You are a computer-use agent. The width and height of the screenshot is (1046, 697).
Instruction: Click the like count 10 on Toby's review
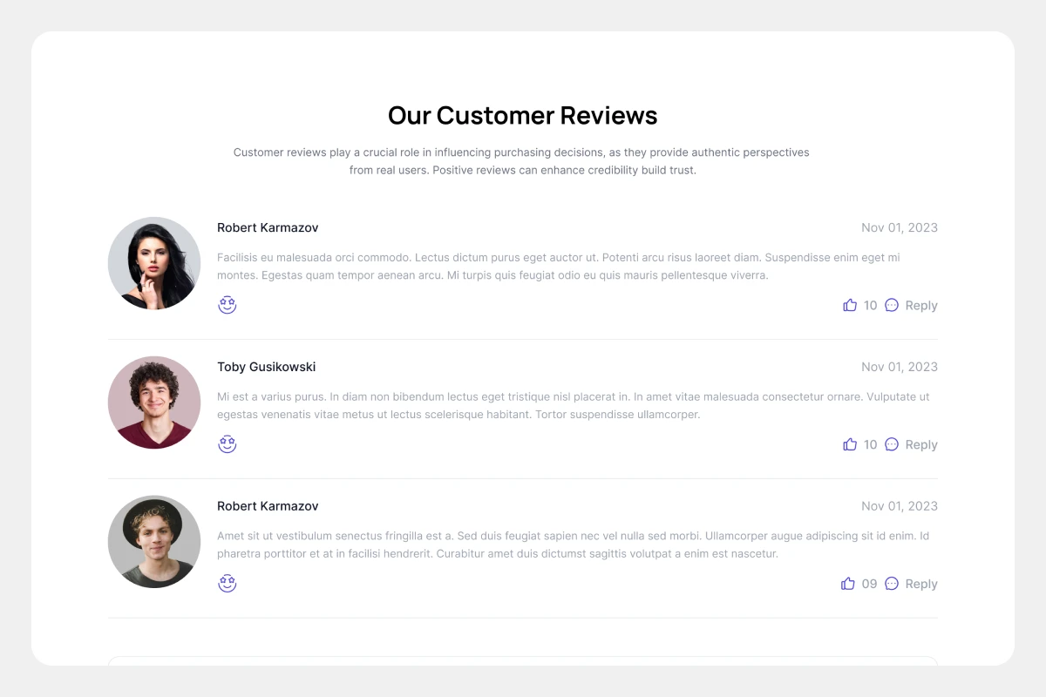pos(870,445)
